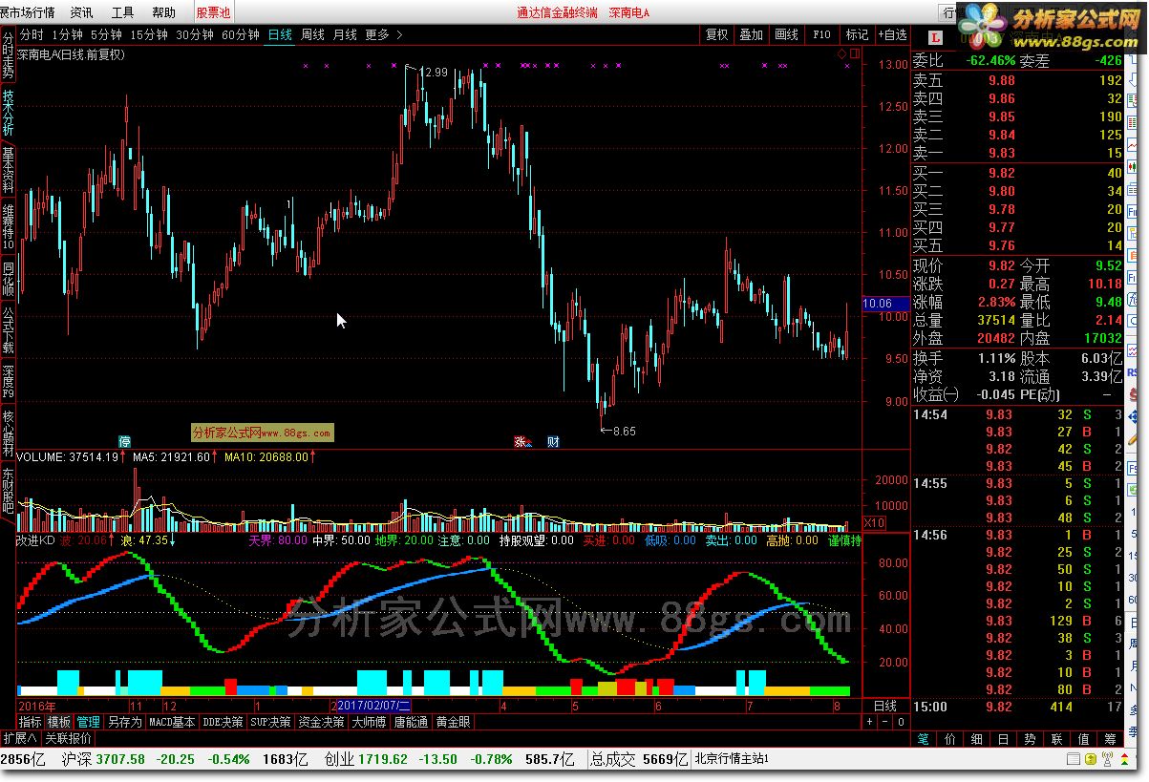Click the 标记 mark button
1149x782 pixels.
(857, 34)
